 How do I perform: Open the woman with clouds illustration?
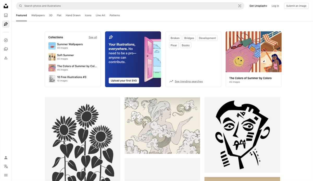tap(162, 126)
